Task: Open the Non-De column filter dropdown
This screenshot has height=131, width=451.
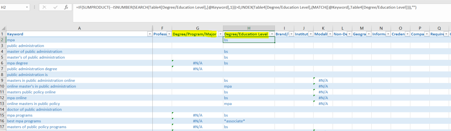Action: click(x=349, y=34)
